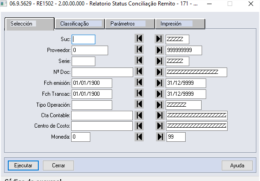Click the Cerrar button
Image resolution: width=260 pixels, height=181 pixels.
pyautogui.click(x=58, y=165)
